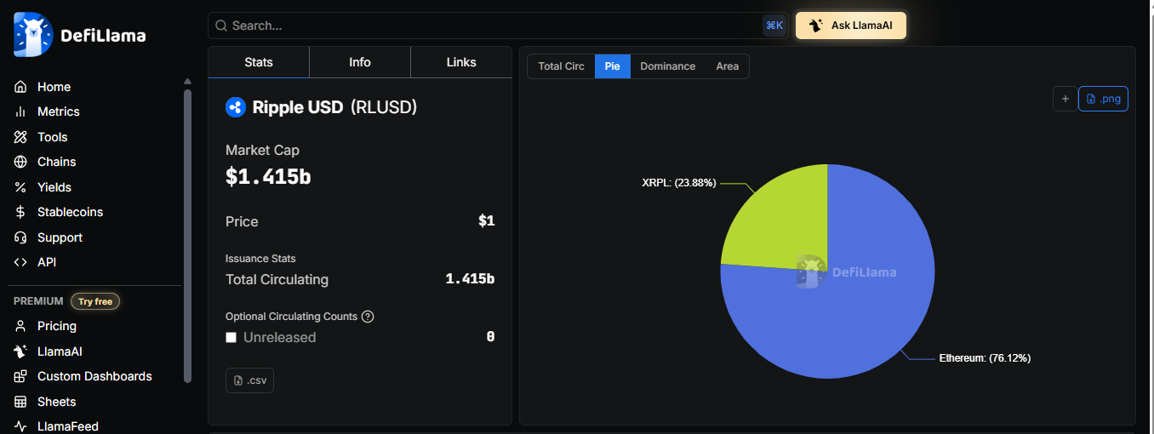The image size is (1154, 434).
Task: Open Stablecoins in the sidebar
Action: [x=70, y=212]
